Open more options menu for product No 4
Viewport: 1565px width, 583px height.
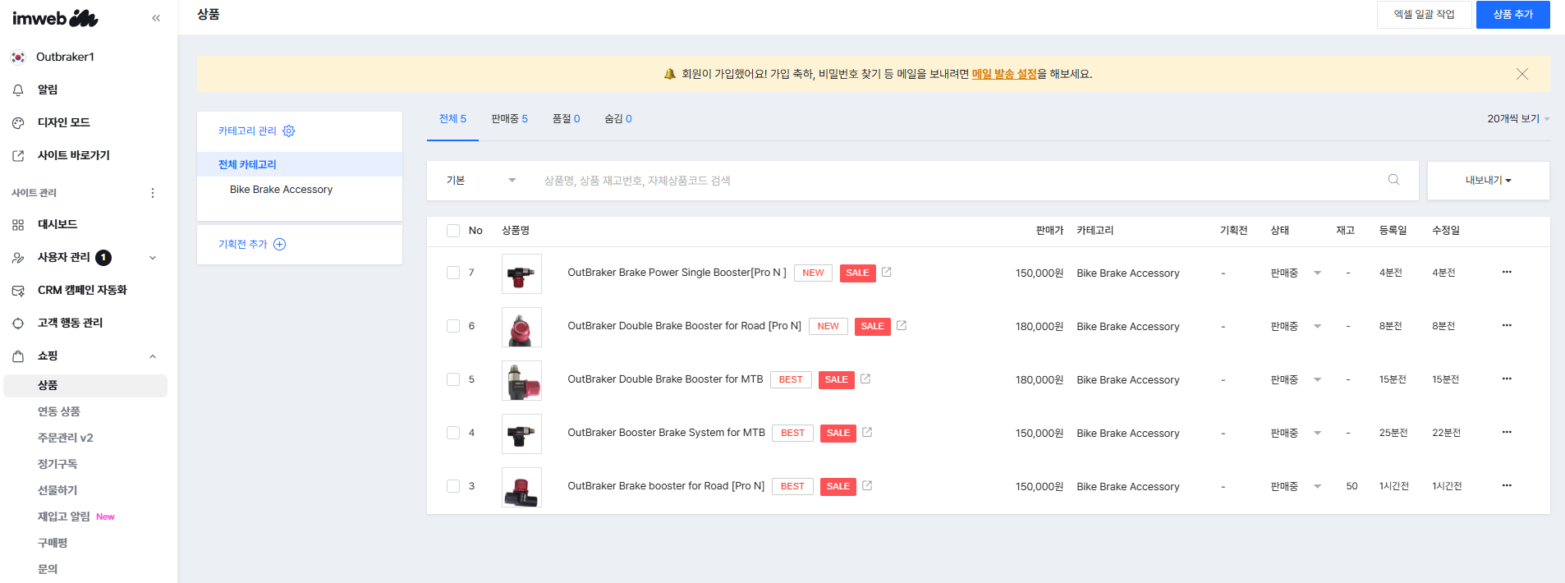[x=1507, y=432]
